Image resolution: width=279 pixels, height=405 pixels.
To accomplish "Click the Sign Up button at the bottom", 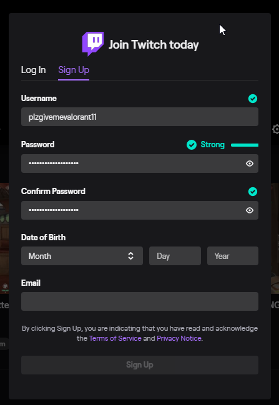I will pyautogui.click(x=140, y=365).
